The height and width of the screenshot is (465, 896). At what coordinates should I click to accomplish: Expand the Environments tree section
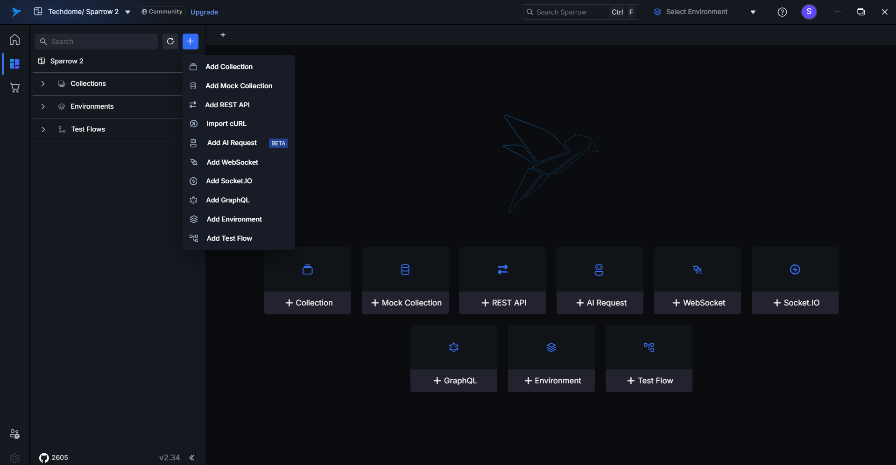pos(43,106)
